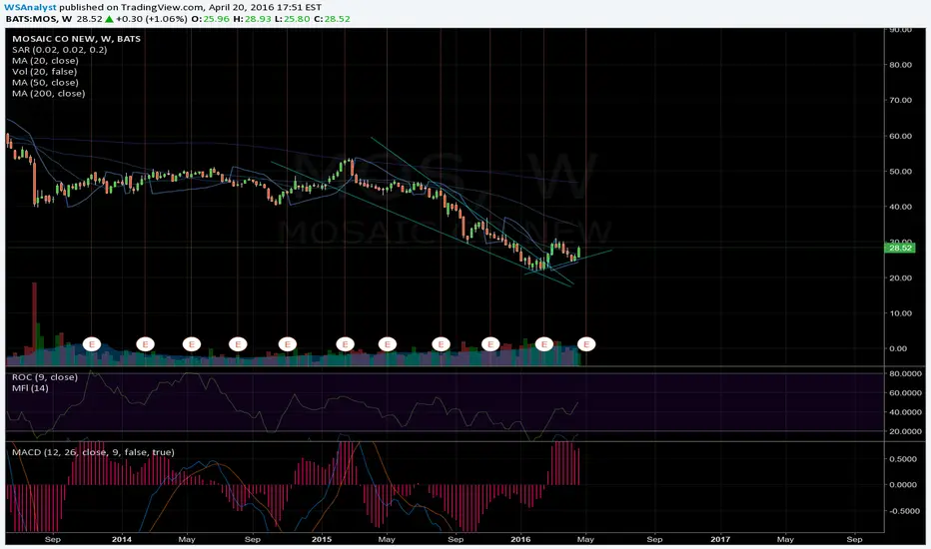Select the SAR (0.02, 0.02, 0.2) indicator label
This screenshot has width=931, height=549.
click(59, 50)
